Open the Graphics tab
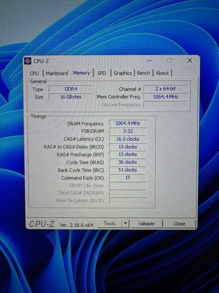This screenshot has height=293, width=219. [123, 73]
